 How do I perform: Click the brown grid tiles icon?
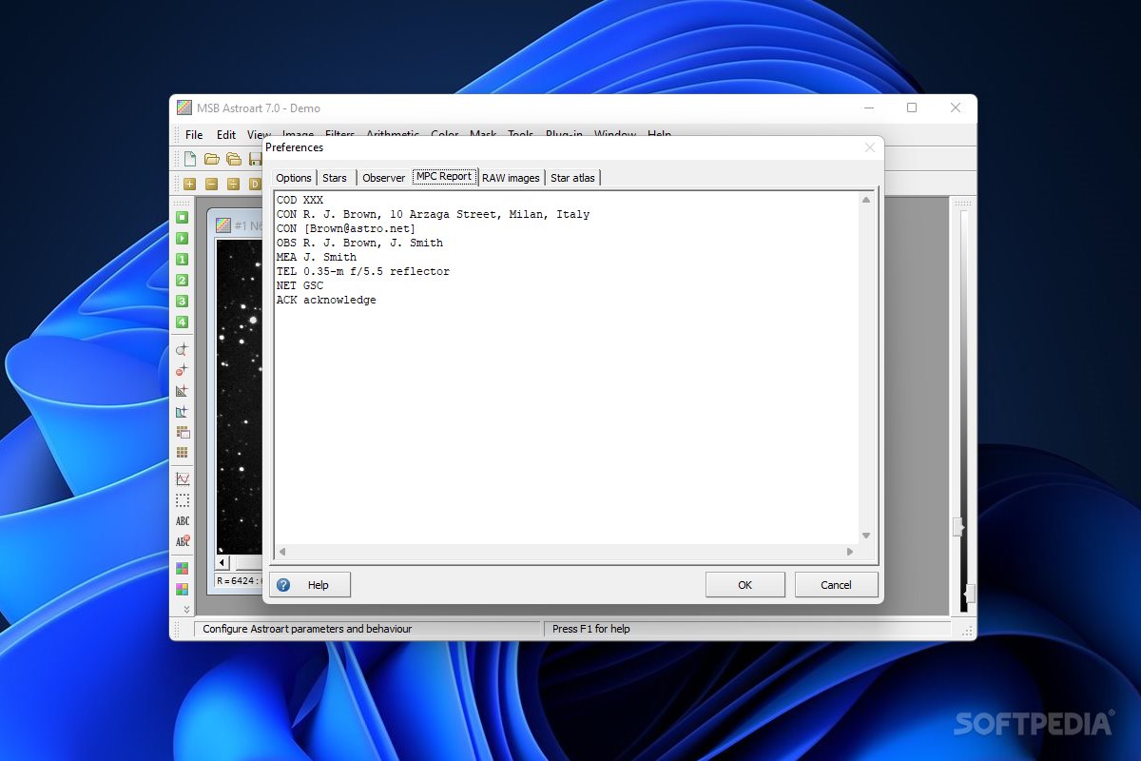pyautogui.click(x=182, y=453)
